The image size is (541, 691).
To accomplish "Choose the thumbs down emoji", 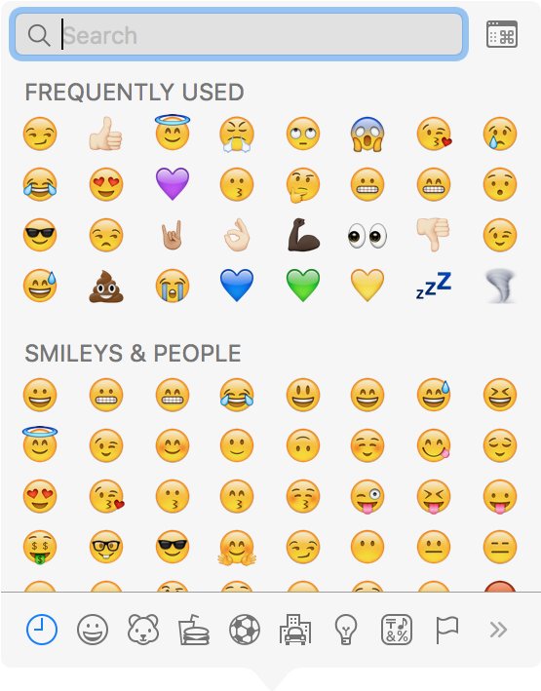I will coord(434,235).
